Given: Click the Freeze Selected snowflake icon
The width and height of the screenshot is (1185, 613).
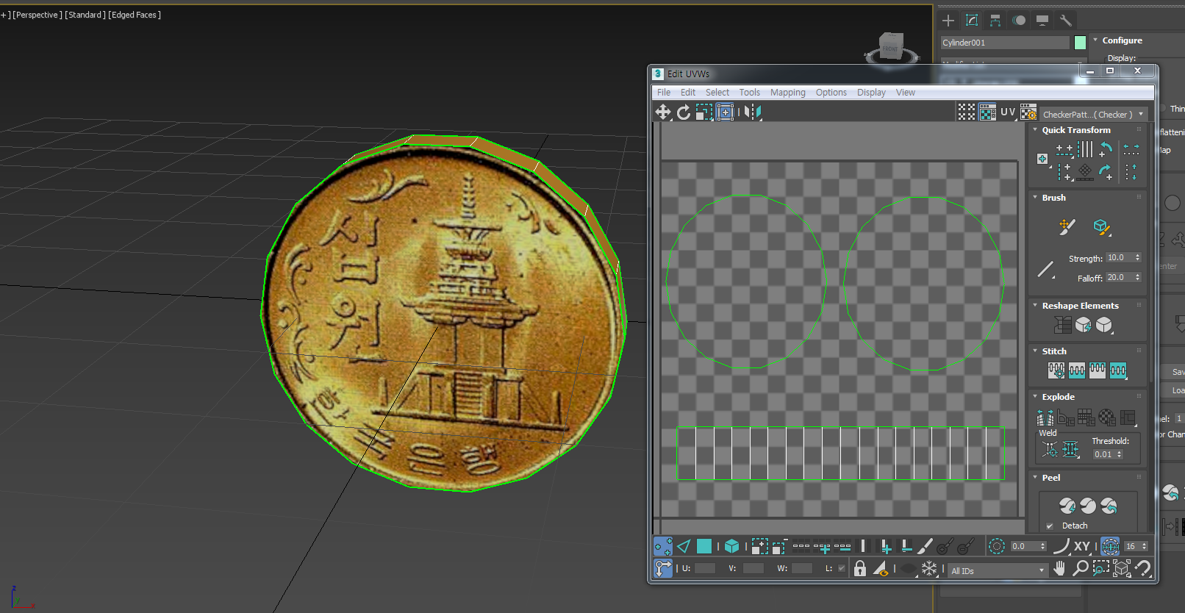Looking at the screenshot, I should [x=929, y=569].
